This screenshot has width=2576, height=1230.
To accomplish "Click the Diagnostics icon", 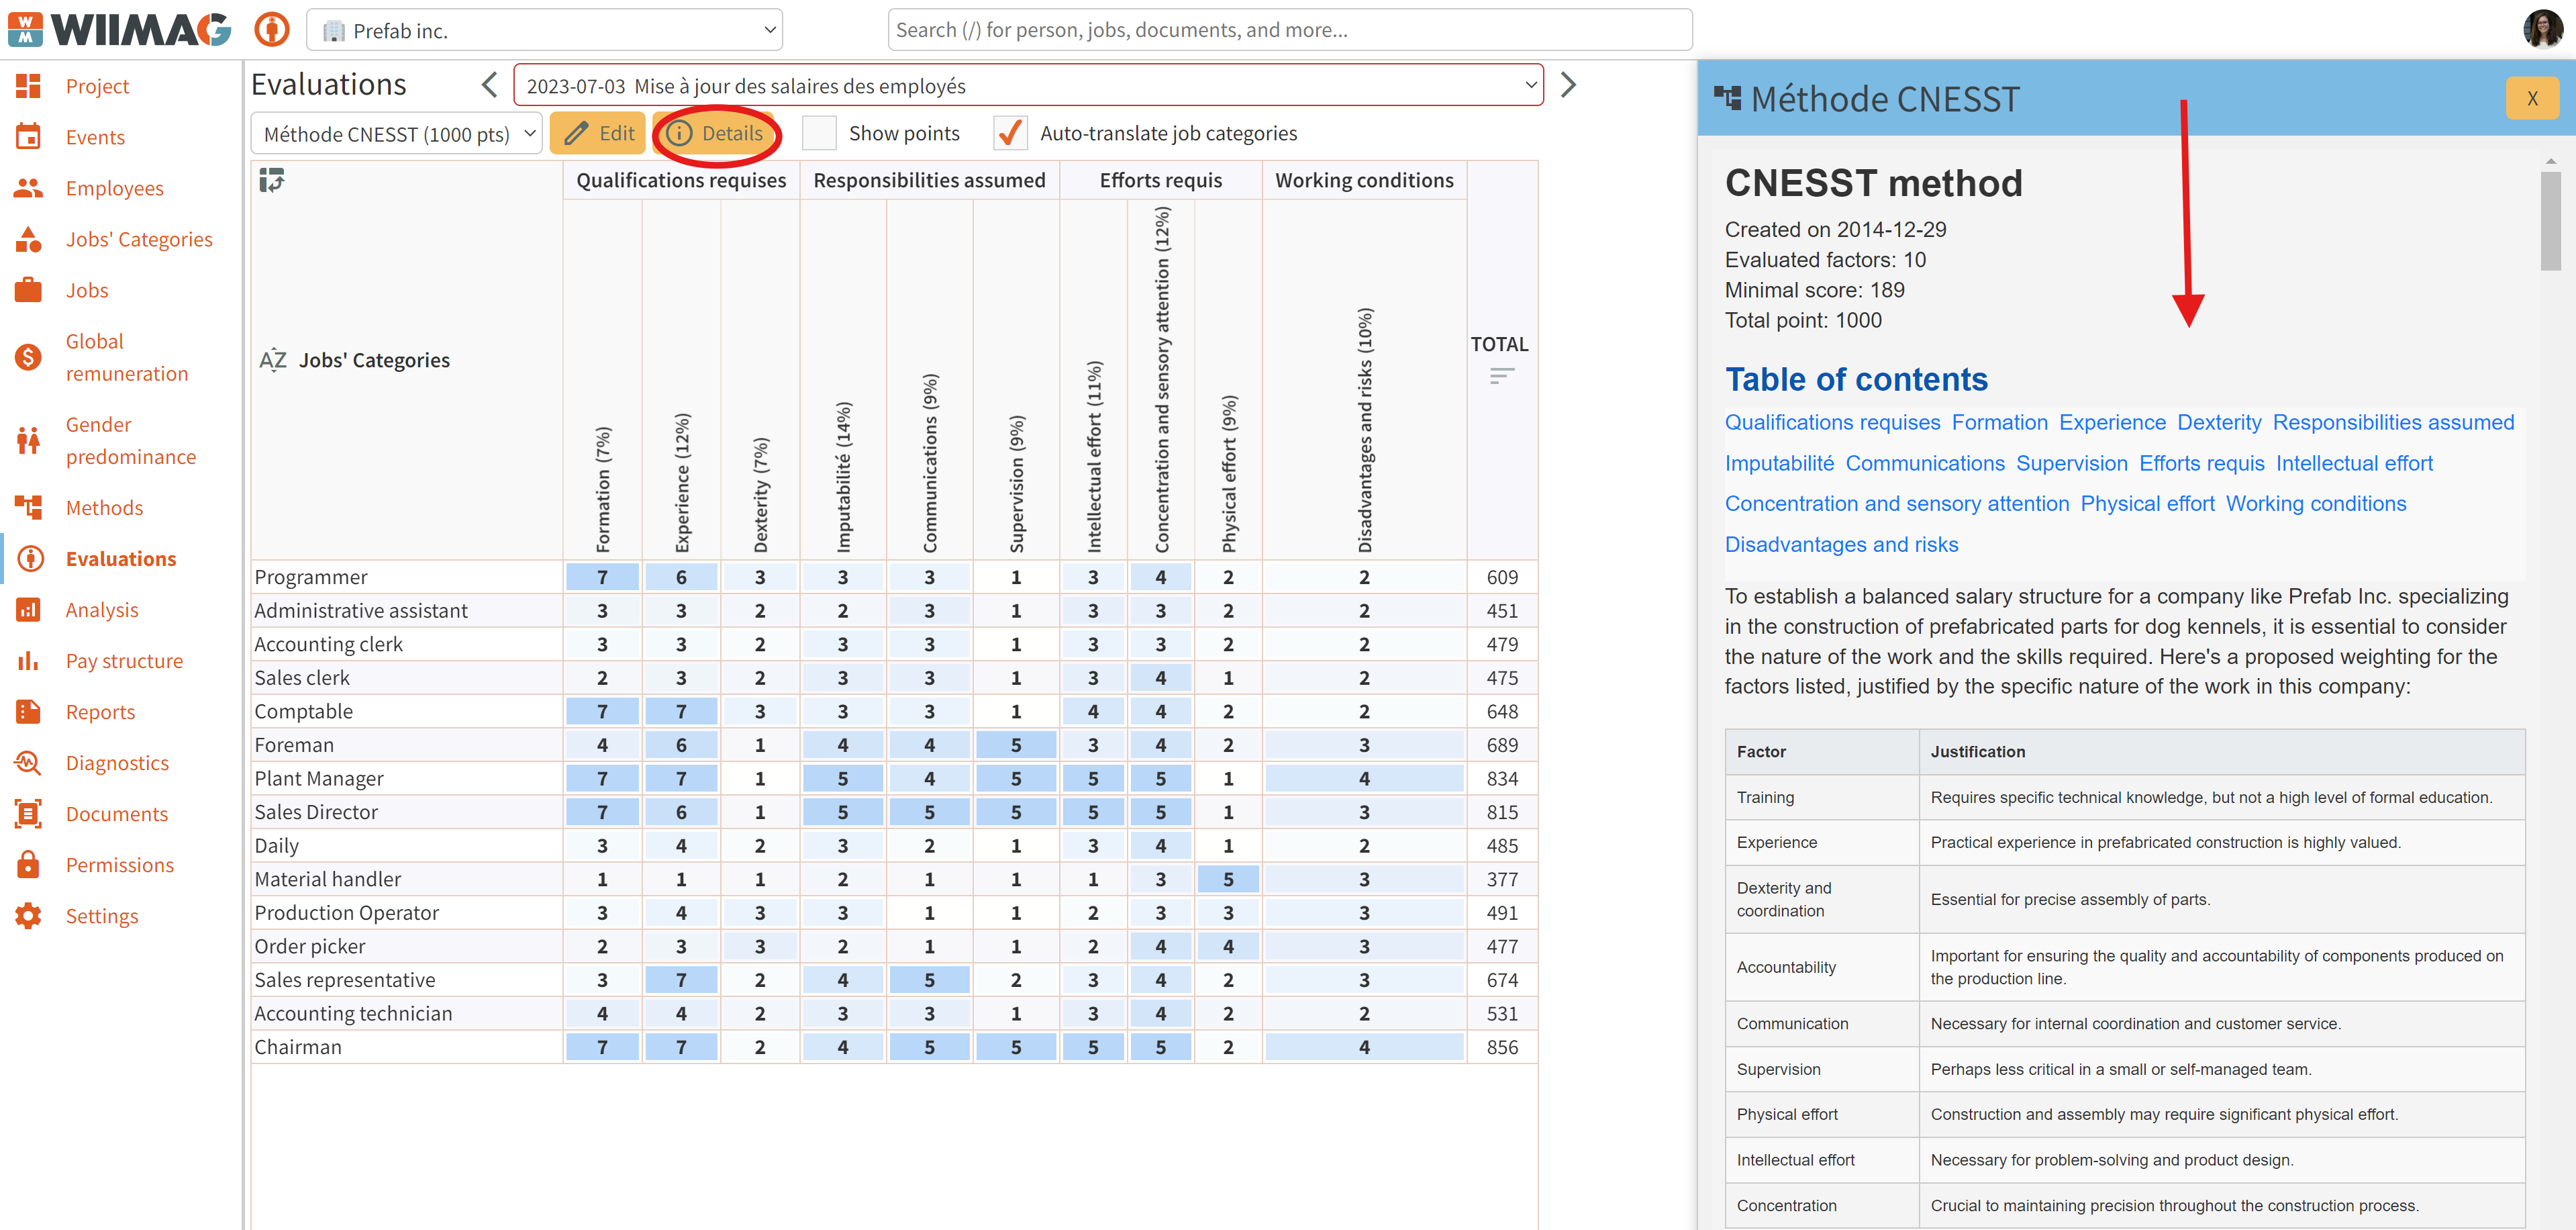I will tap(28, 762).
